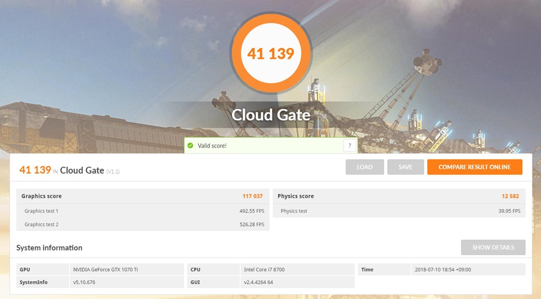
Task: Click the 41 139 score in result header
Action: (35, 170)
